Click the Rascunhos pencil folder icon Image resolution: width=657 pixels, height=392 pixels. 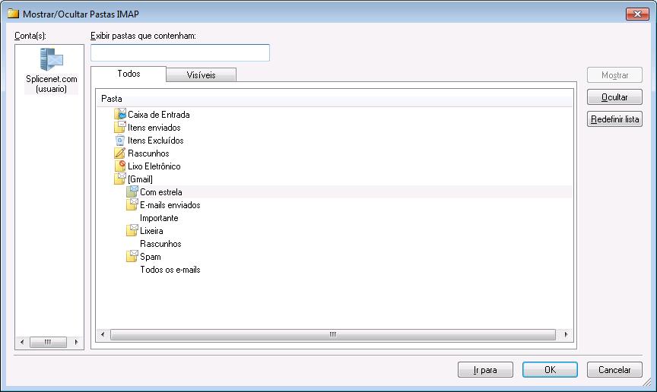(x=120, y=153)
